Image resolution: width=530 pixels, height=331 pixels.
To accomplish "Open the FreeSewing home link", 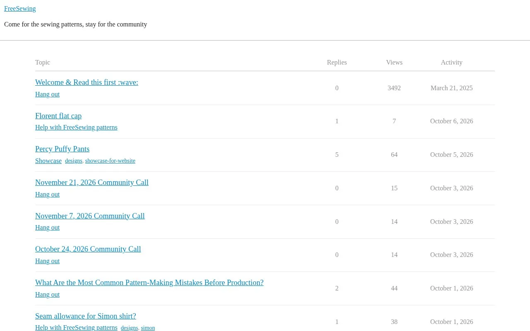I will pyautogui.click(x=20, y=9).
